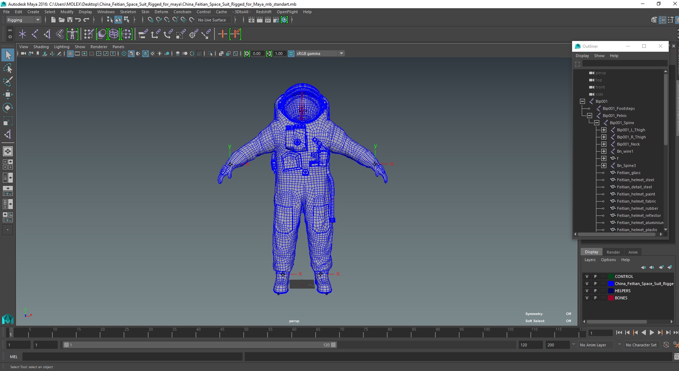Toggle visibility of the CONTROL layer
Image resolution: width=679 pixels, height=371 pixels.
click(587, 276)
